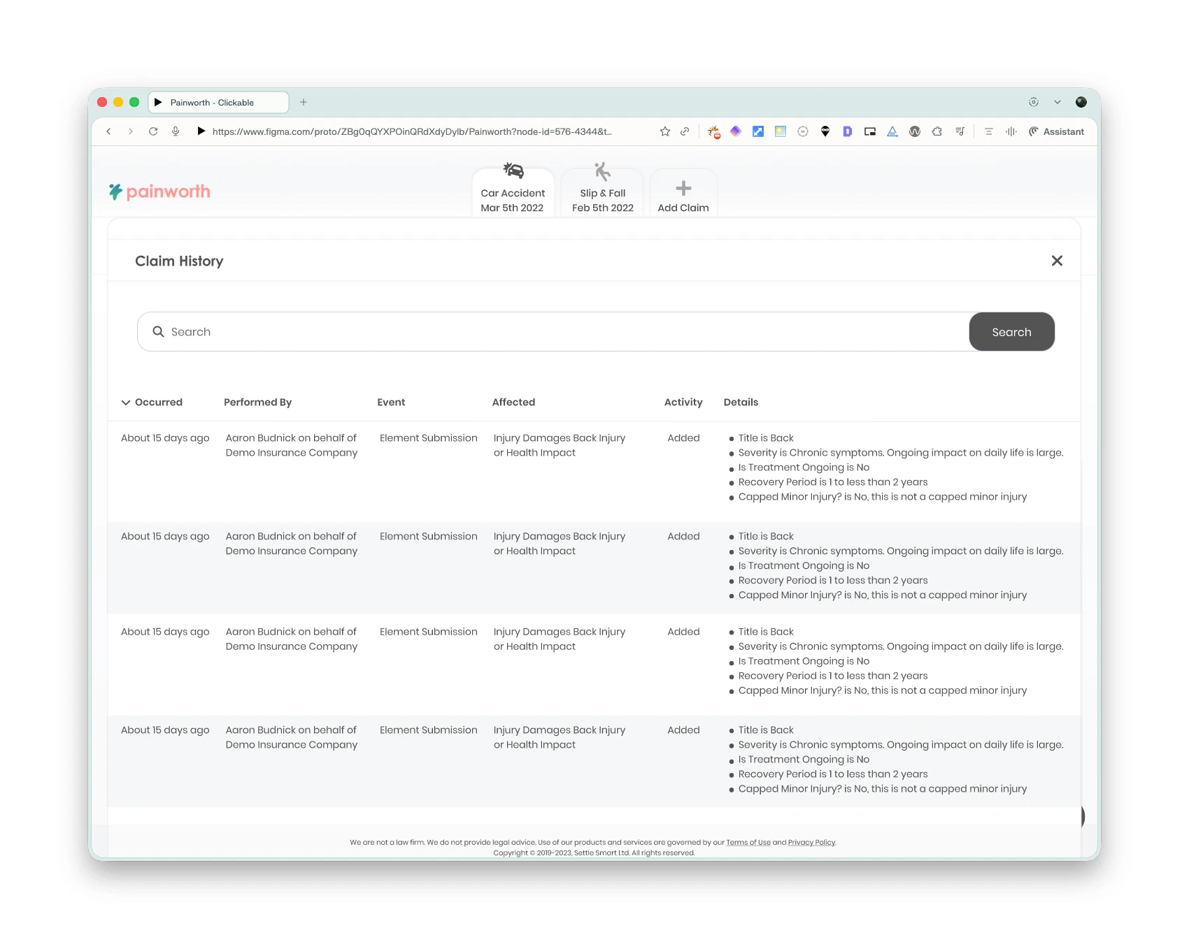Viewport: 1189px width, 949px height.
Task: Open the picture-in-picture extension
Action: pos(870,131)
